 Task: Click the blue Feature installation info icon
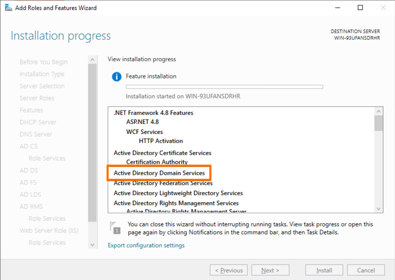click(116, 77)
